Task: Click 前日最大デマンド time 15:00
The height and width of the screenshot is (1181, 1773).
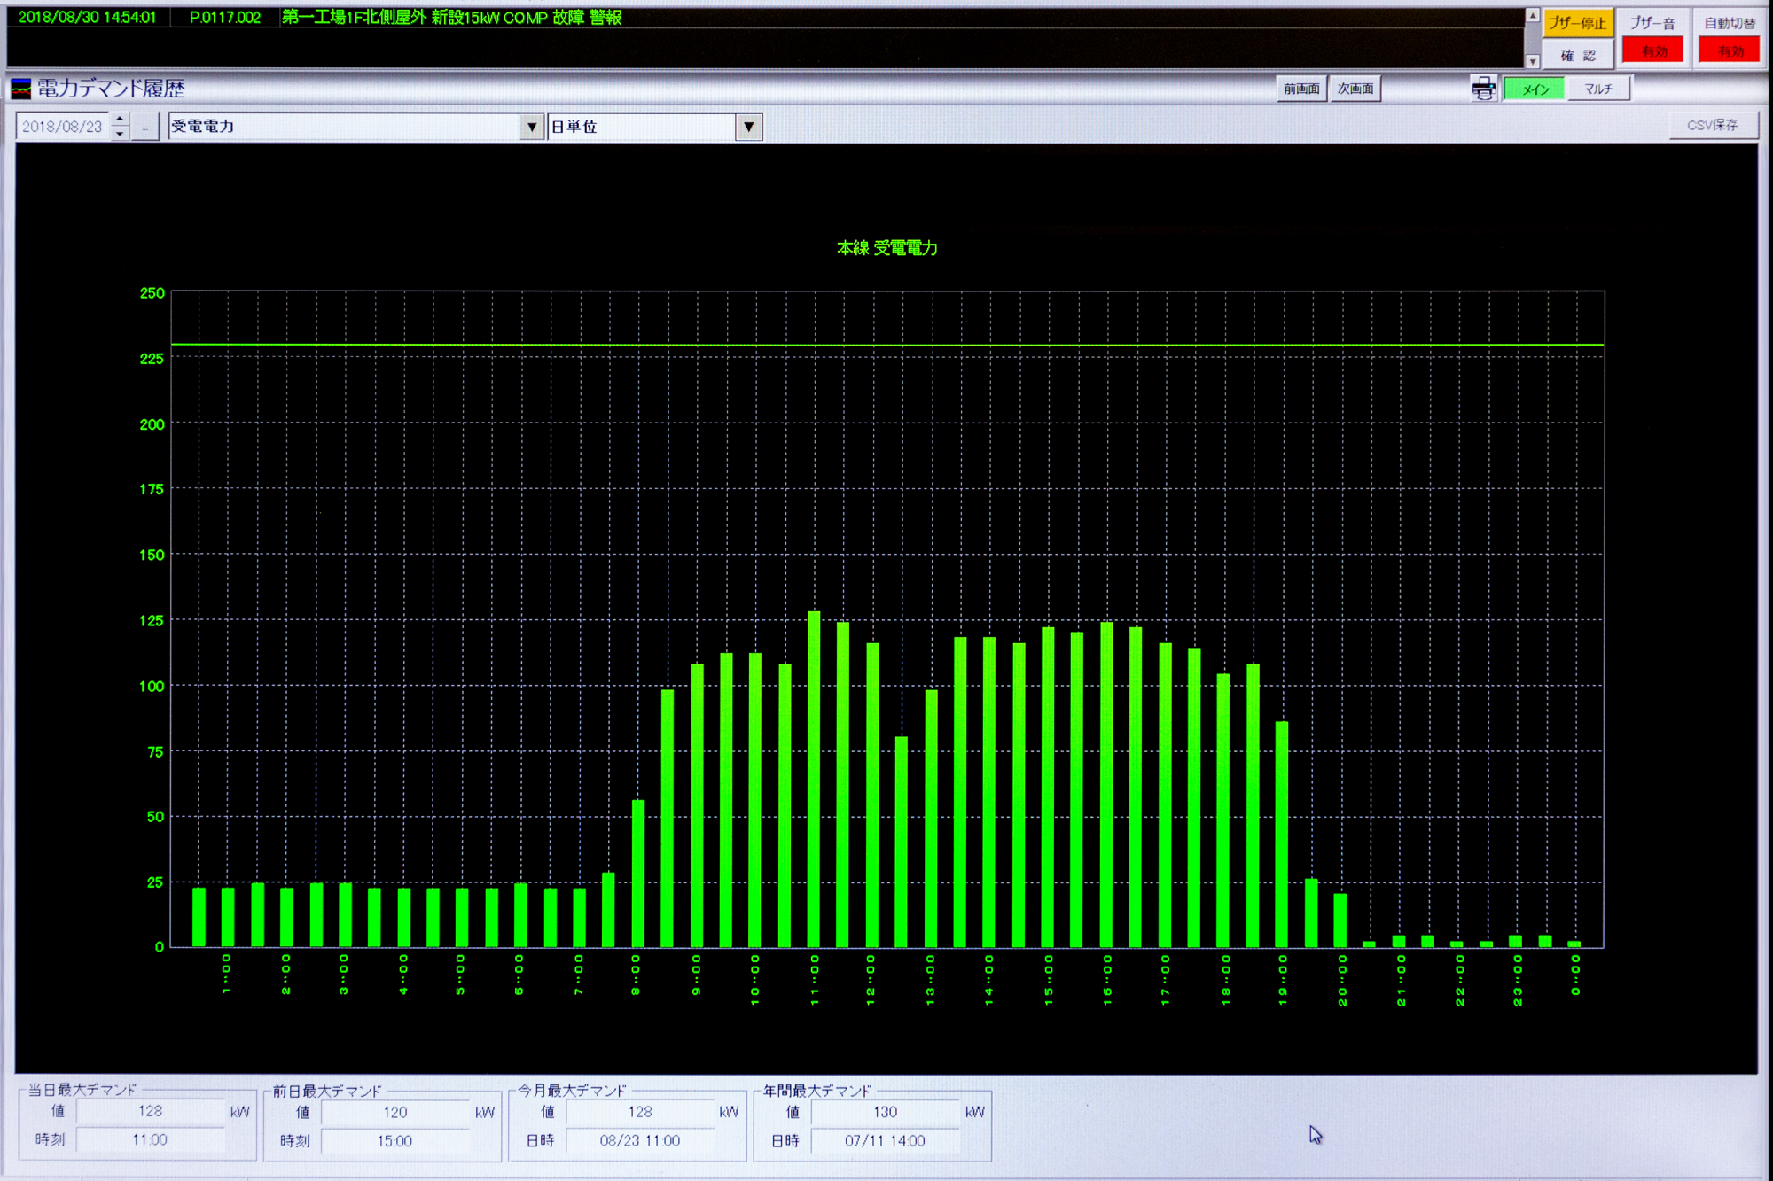Action: (395, 1141)
